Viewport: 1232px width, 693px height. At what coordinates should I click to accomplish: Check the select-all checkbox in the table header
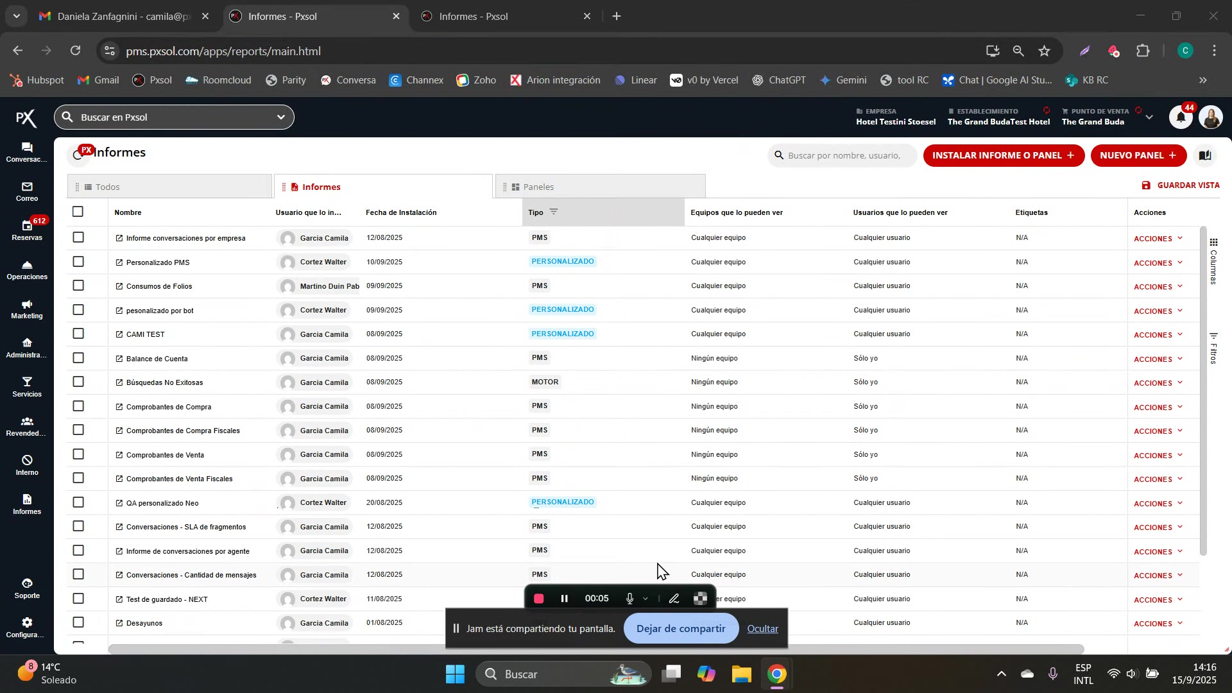[x=78, y=212]
